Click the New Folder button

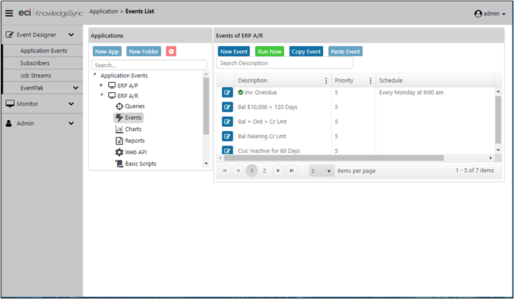click(144, 51)
